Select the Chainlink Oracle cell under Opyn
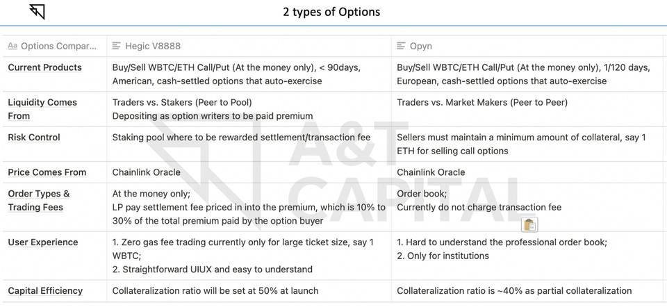Viewport: 667px width, 307px height. tap(431, 172)
